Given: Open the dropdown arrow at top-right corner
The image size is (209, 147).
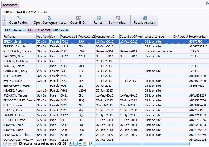Looking at the screenshot, I should 207,3.
